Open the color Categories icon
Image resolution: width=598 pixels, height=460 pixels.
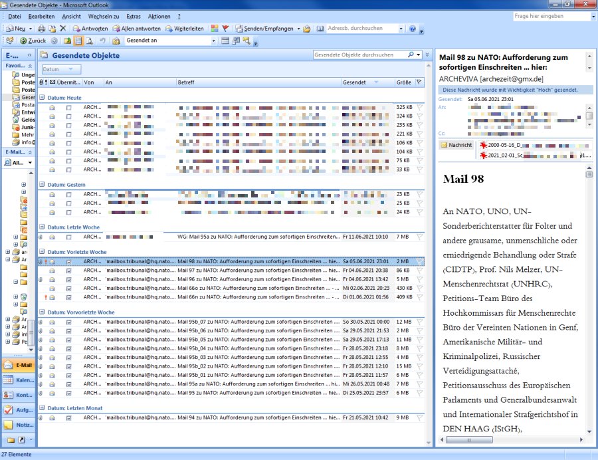point(215,29)
